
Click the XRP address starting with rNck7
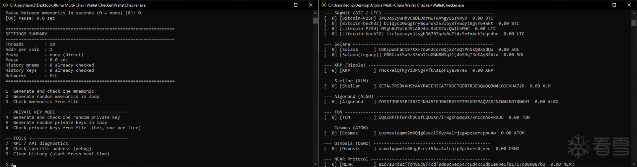point(423,70)
